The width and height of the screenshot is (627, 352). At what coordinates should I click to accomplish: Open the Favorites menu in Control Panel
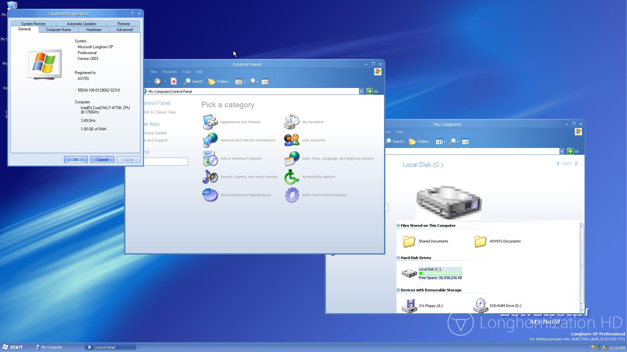click(169, 72)
